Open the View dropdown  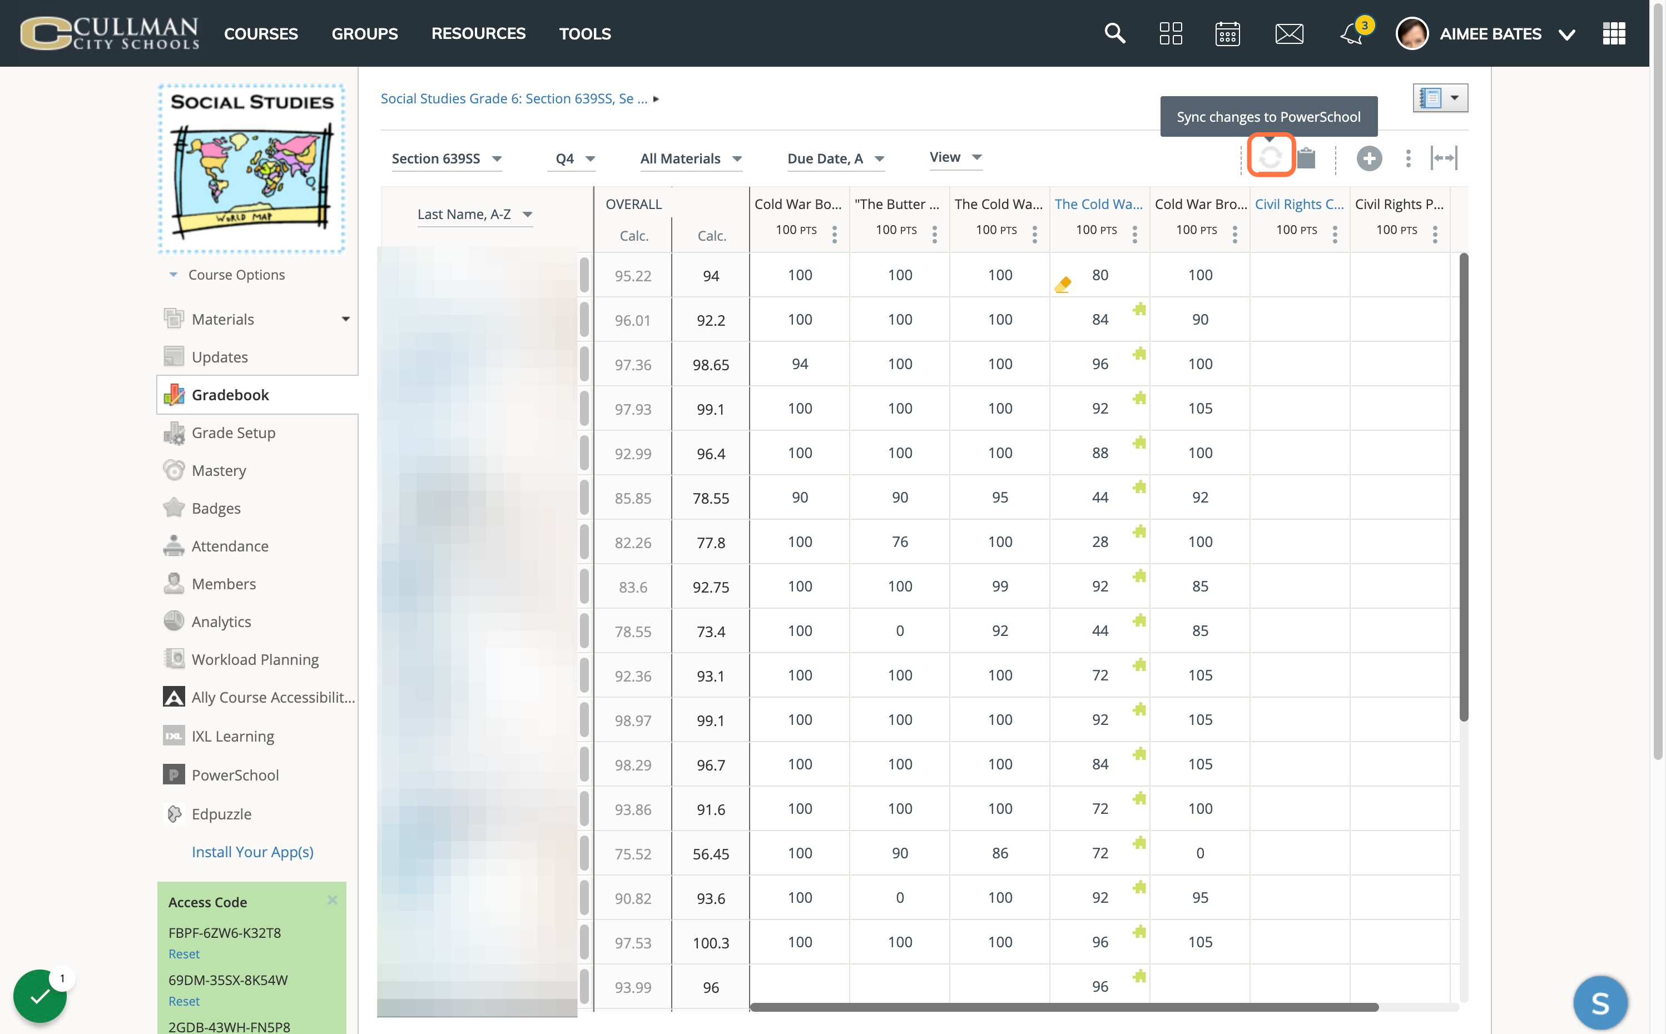pyautogui.click(x=955, y=157)
